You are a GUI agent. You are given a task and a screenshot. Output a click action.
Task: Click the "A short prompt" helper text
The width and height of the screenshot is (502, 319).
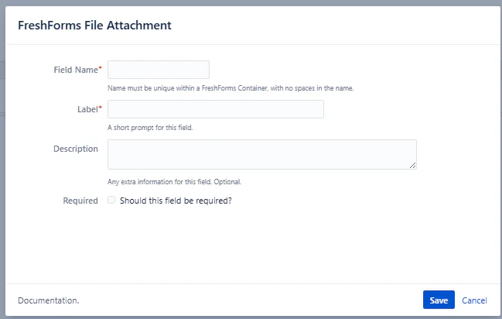point(150,128)
